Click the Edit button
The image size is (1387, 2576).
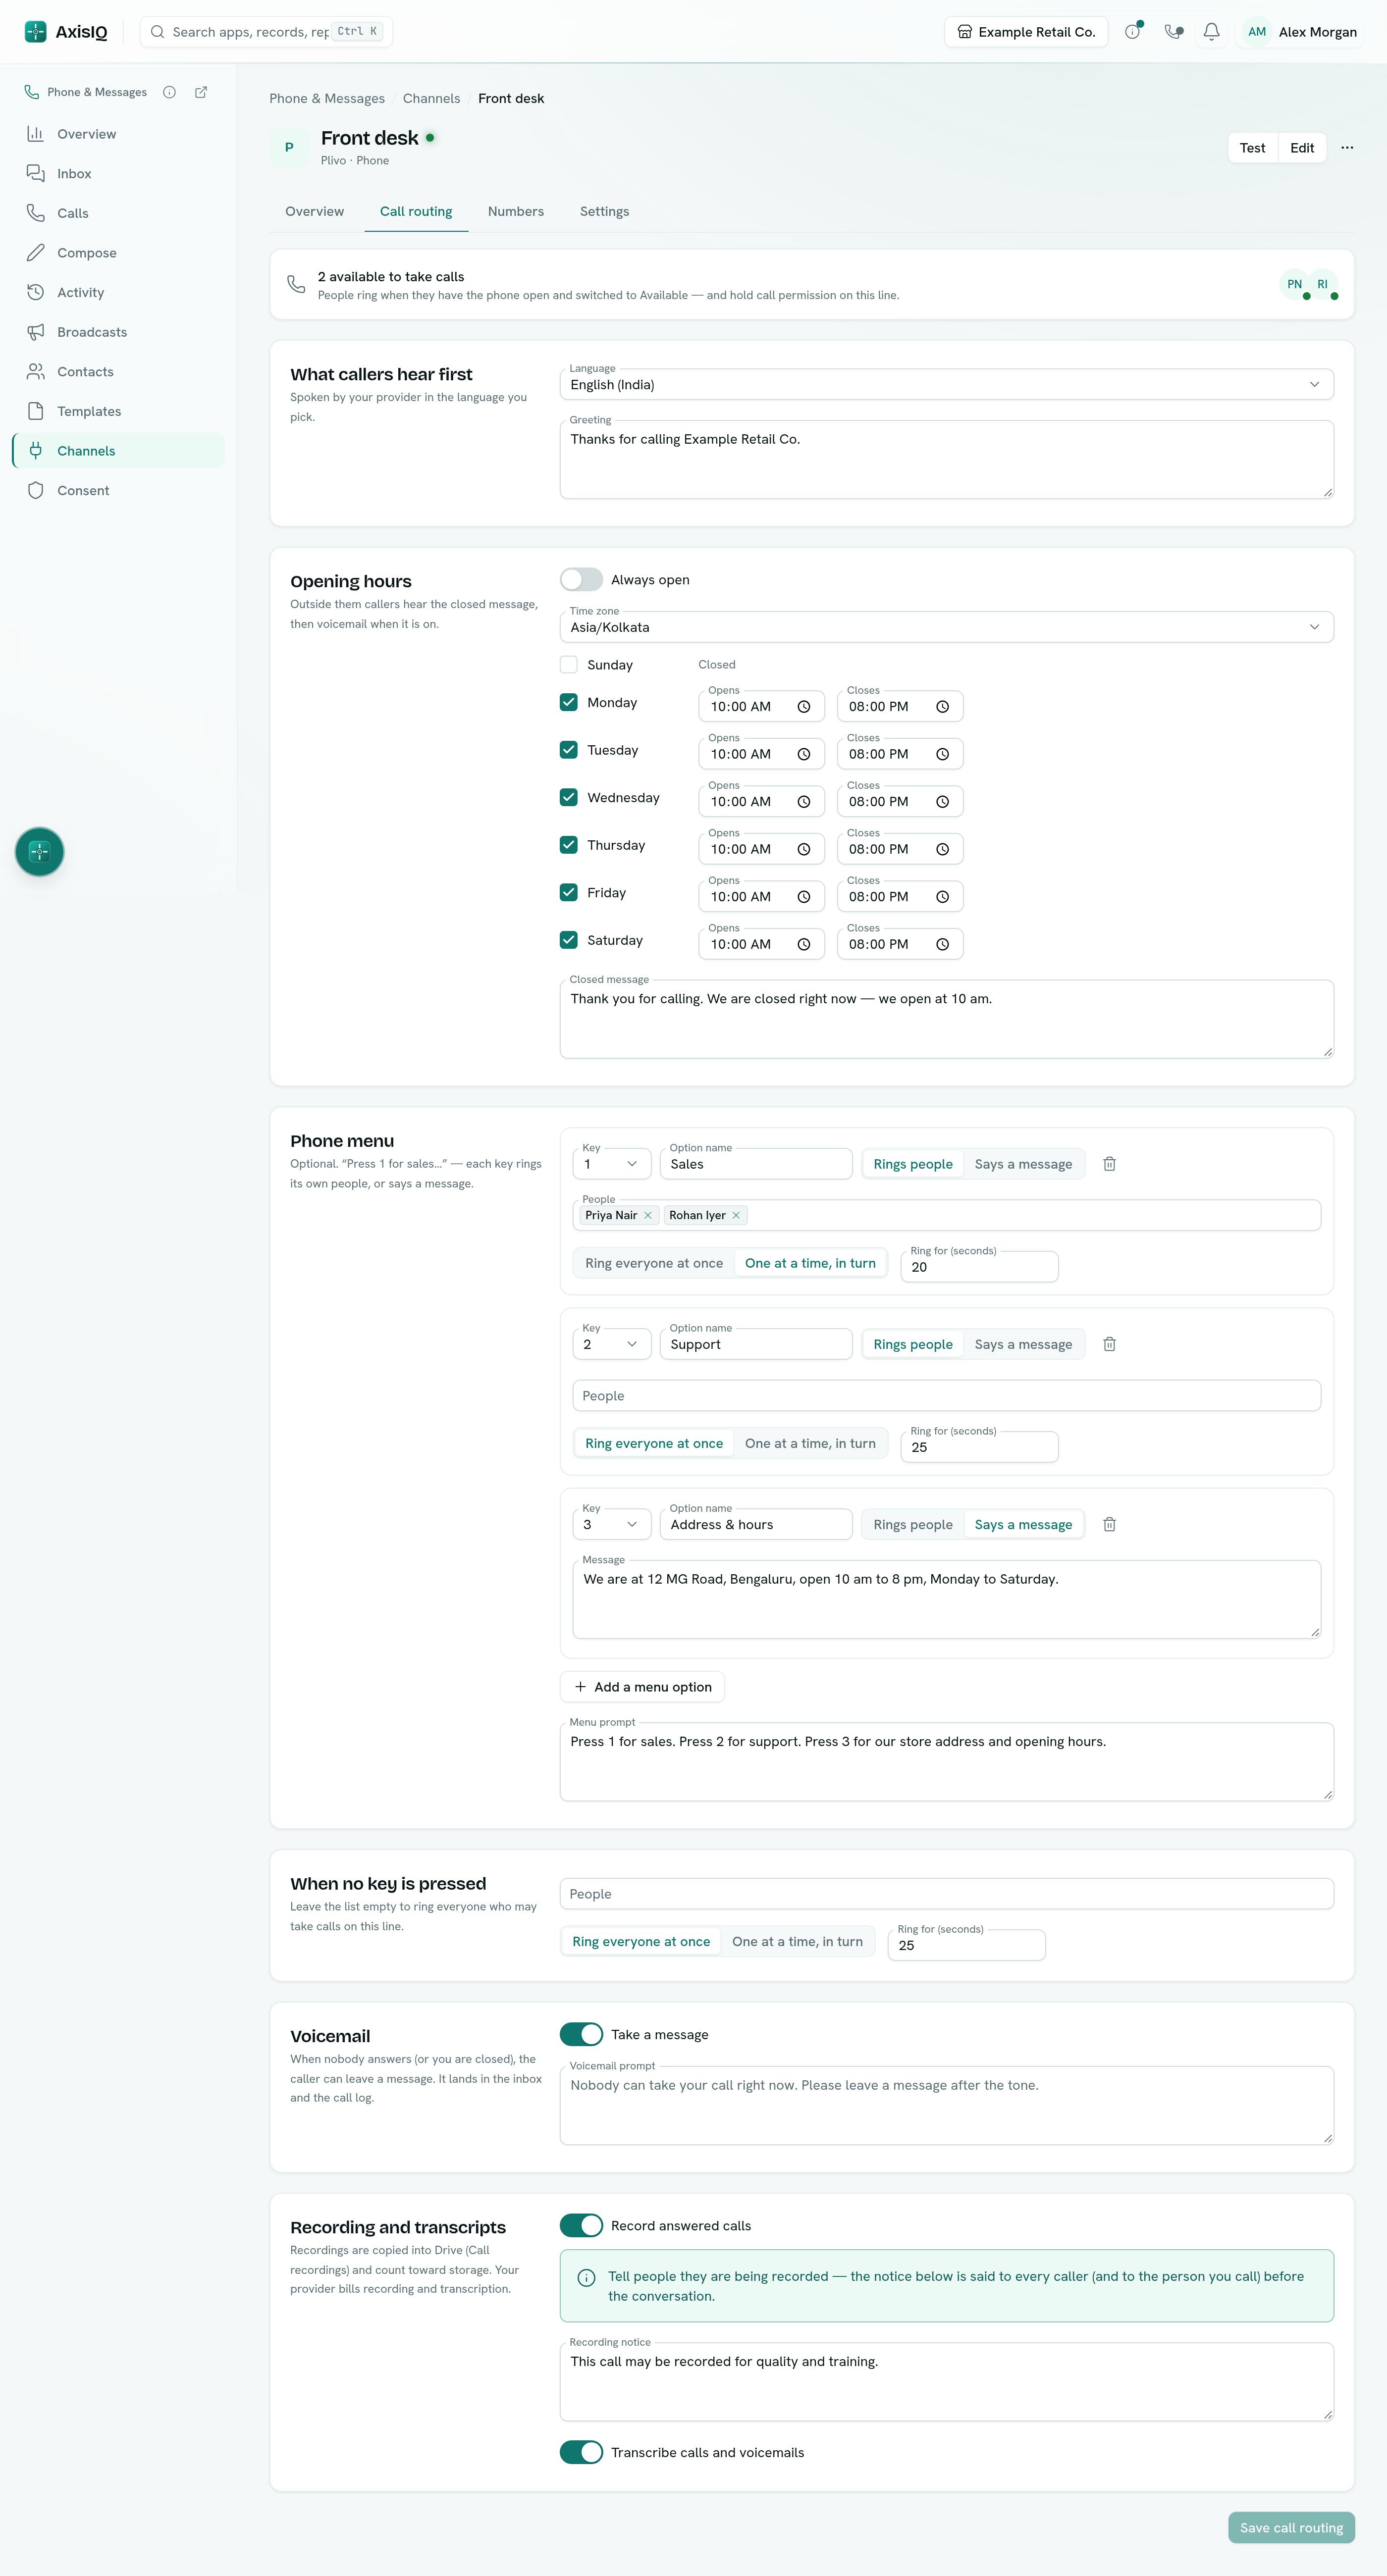pos(1302,148)
